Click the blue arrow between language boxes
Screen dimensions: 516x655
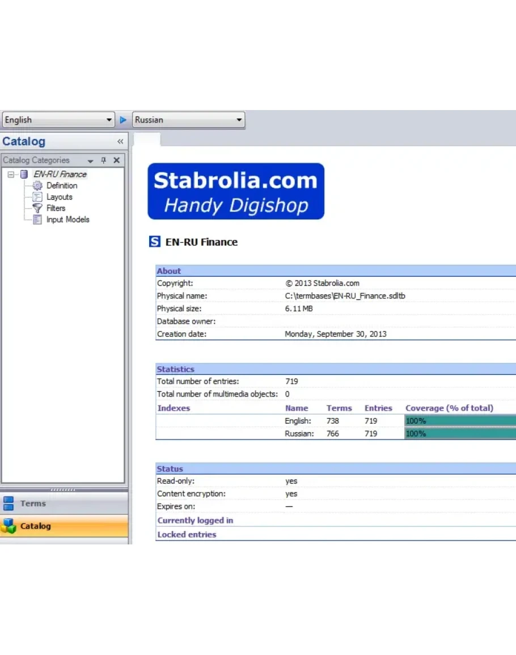123,120
